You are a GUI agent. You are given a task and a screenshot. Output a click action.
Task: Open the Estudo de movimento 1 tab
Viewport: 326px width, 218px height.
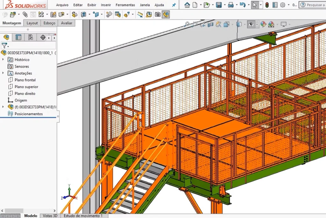pyautogui.click(x=83, y=216)
